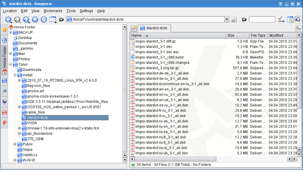Expand the Mail folder node

tap(11, 54)
